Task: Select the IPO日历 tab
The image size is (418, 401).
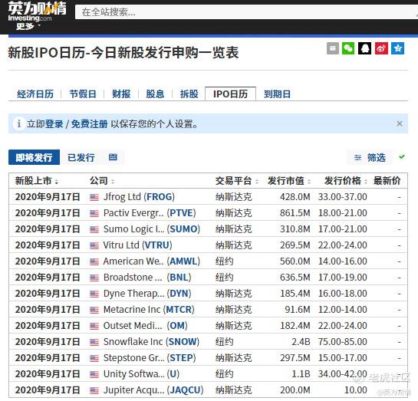Action: pyautogui.click(x=230, y=94)
